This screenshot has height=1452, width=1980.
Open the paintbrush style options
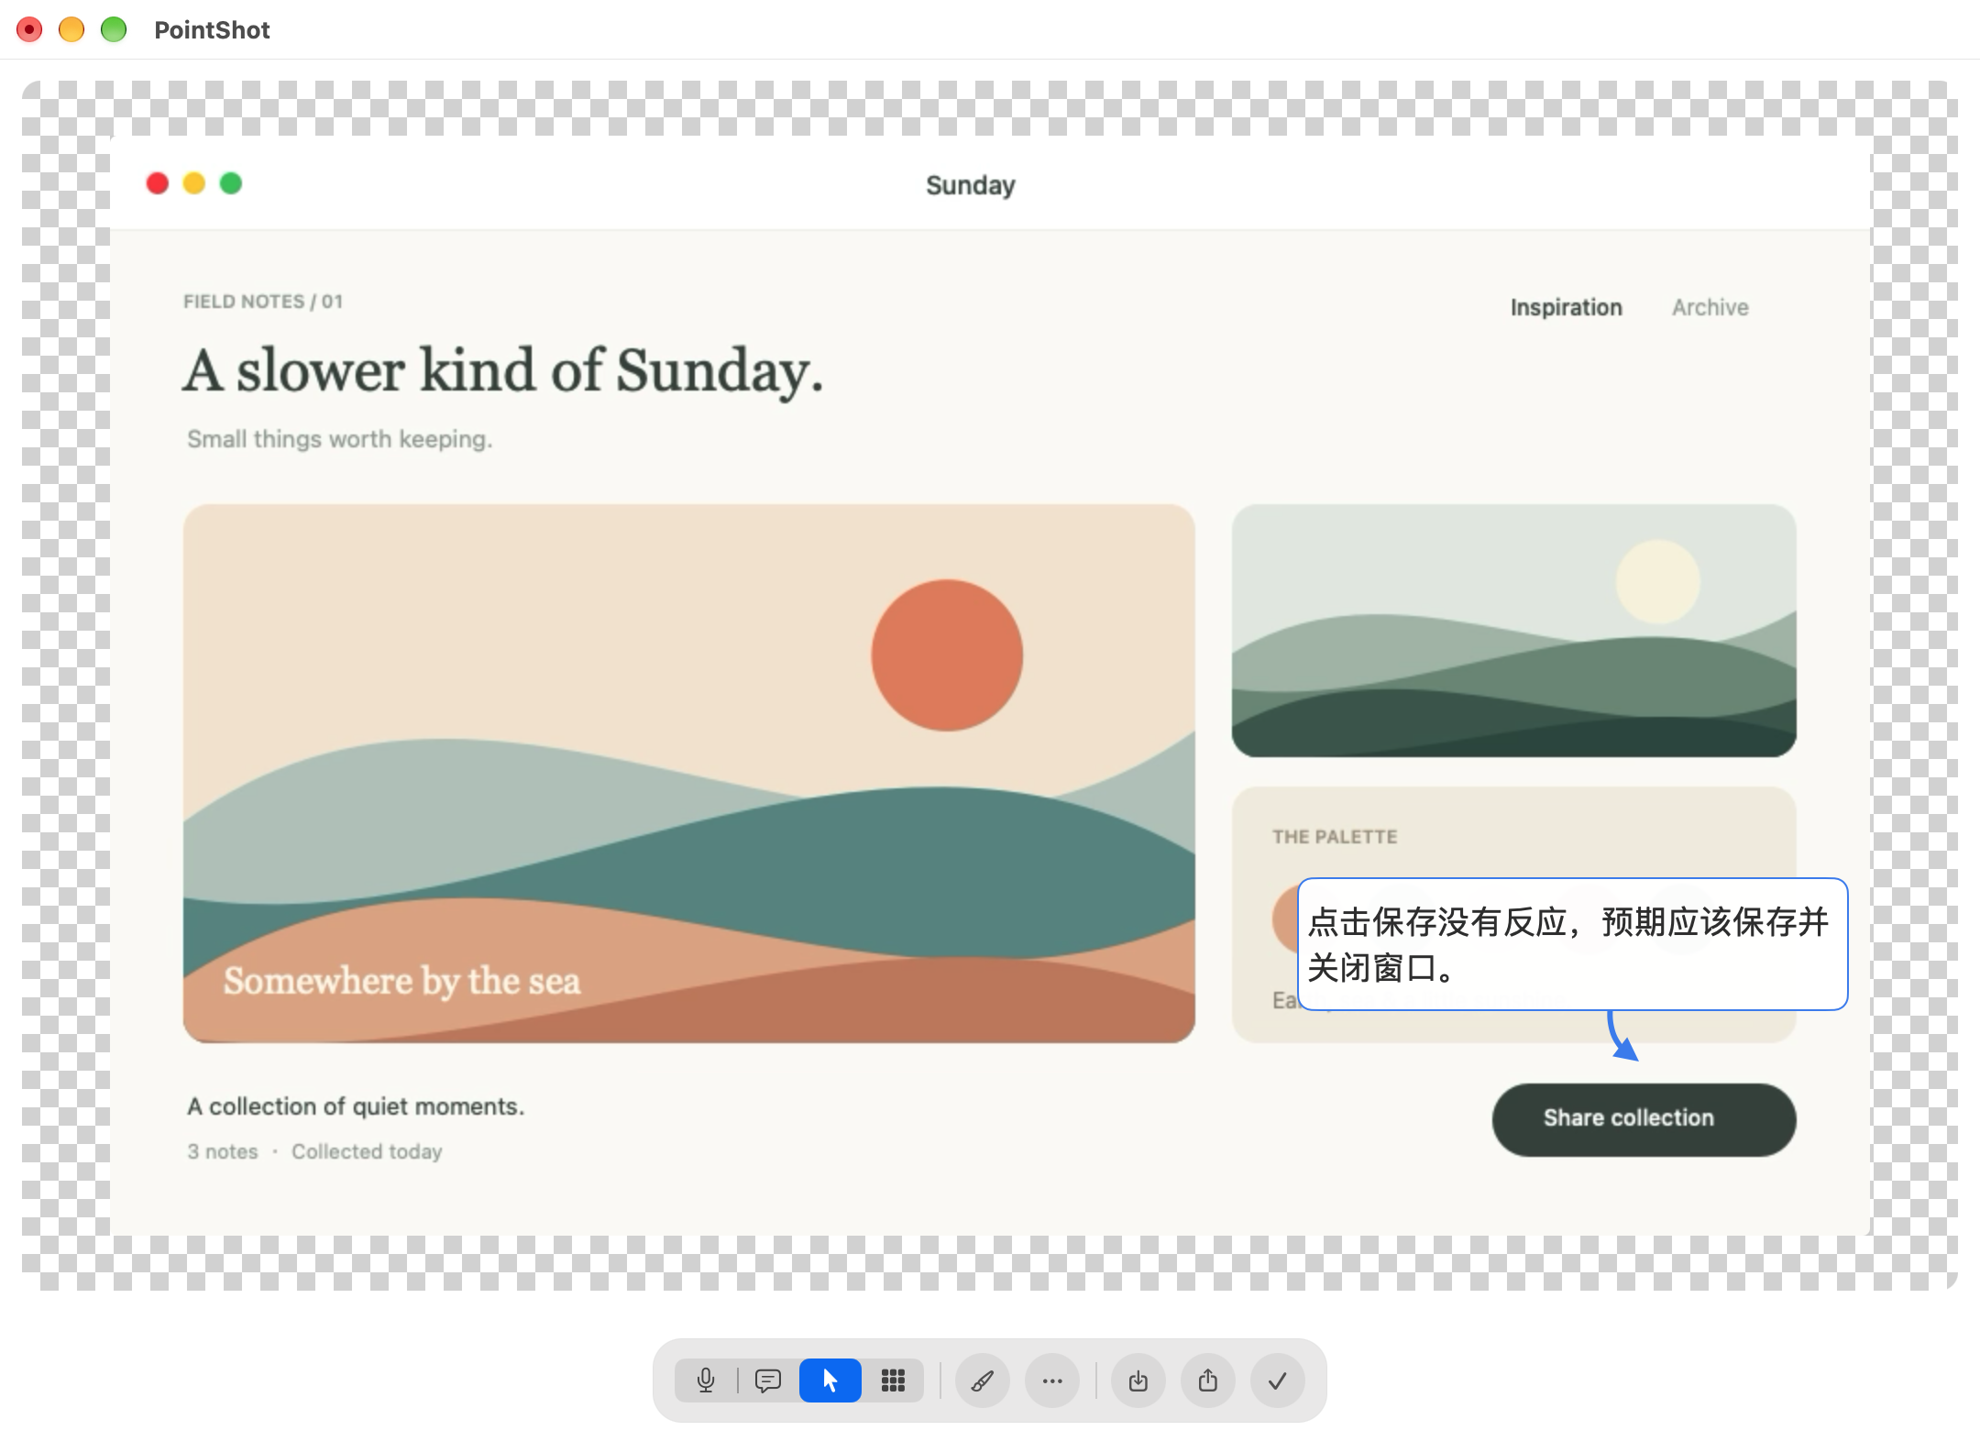pos(983,1380)
